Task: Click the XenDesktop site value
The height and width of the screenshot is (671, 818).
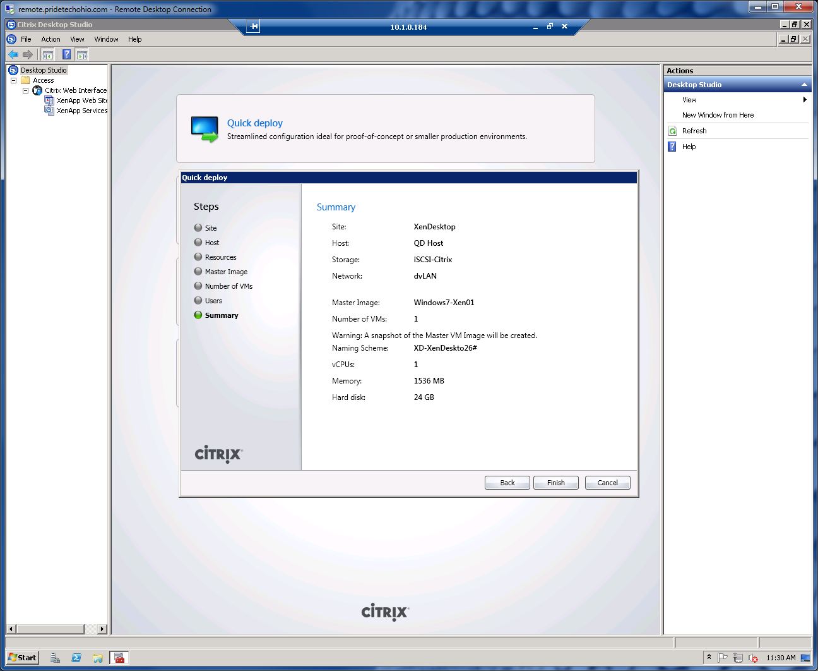Action: pos(434,227)
